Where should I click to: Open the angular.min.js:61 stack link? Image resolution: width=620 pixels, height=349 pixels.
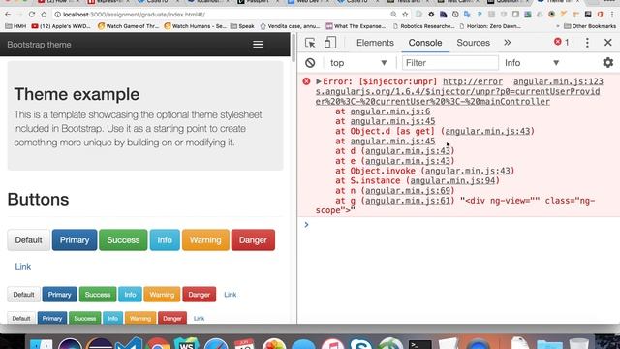click(408, 201)
